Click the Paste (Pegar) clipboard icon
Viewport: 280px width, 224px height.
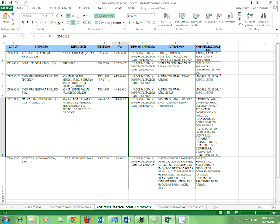6,16
